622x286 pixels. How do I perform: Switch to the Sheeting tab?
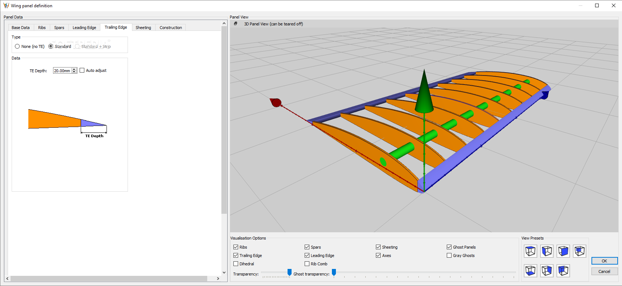tap(143, 28)
